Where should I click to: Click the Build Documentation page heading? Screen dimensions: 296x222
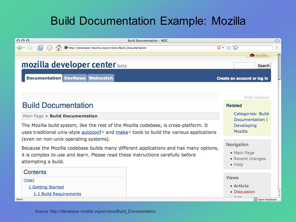pos(58,105)
